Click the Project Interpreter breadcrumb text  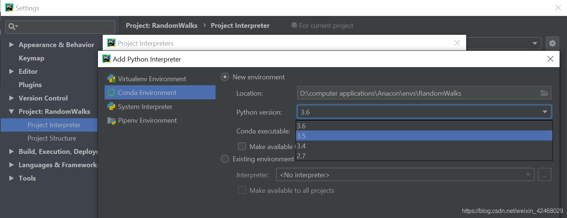(x=240, y=26)
